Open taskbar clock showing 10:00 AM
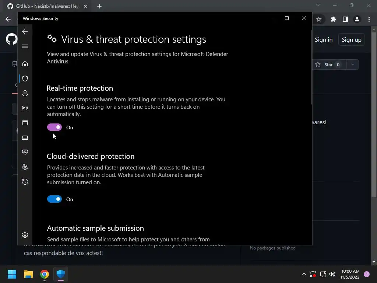Viewport: 377px width, 283px height. coord(350,274)
